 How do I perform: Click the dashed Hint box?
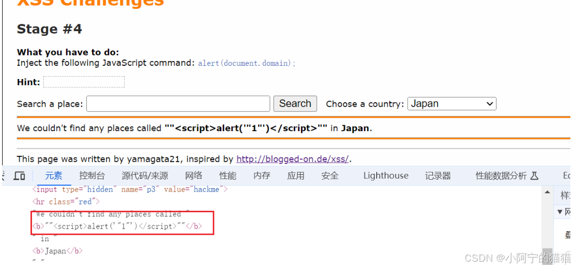coord(84,82)
